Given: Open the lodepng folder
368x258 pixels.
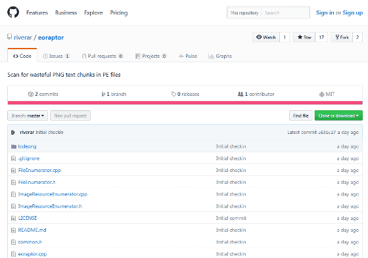Looking at the screenshot, I should coord(27,146).
